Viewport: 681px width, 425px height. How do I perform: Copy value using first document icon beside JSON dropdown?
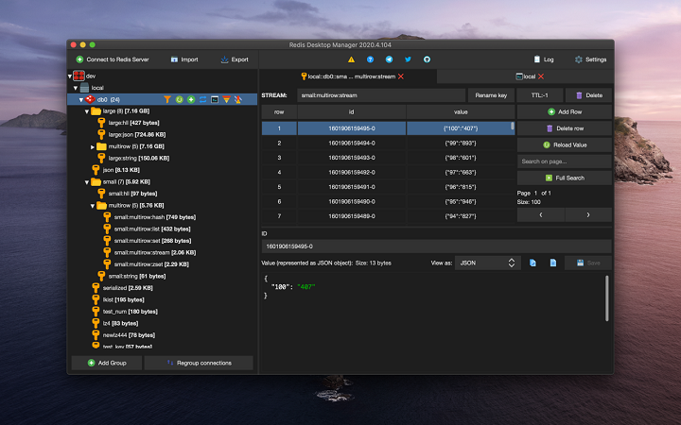coord(533,263)
